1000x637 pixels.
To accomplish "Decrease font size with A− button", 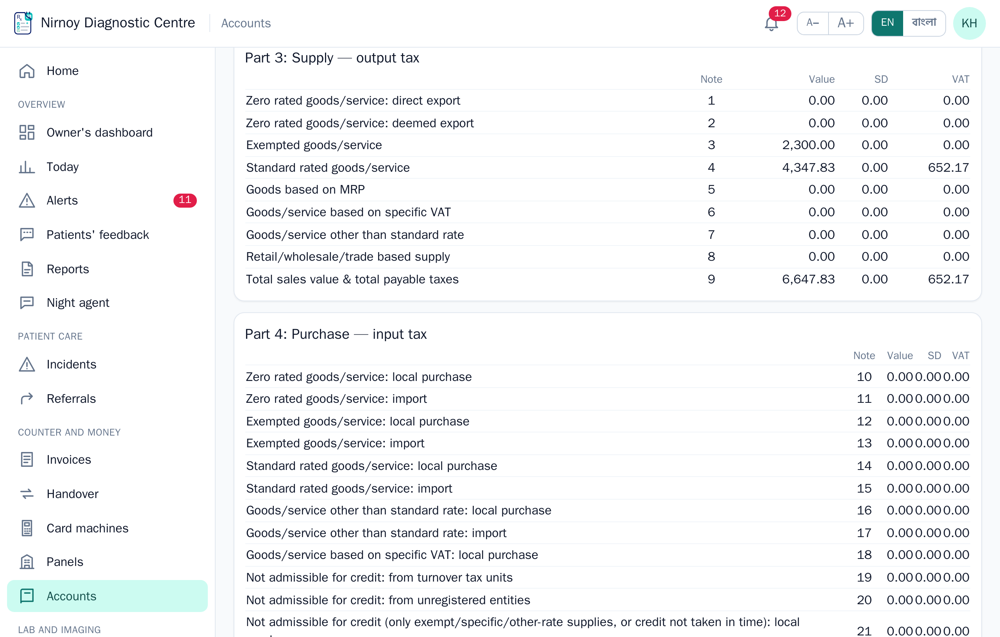I will pyautogui.click(x=813, y=23).
